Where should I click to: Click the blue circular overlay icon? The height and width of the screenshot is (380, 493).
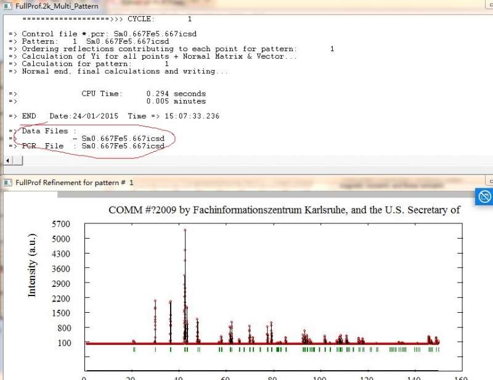[484, 197]
